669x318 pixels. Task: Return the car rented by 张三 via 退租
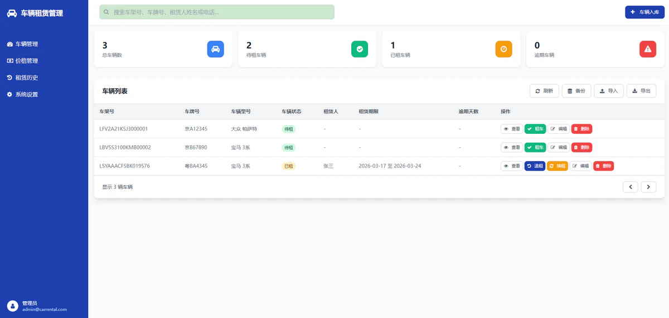click(x=535, y=166)
